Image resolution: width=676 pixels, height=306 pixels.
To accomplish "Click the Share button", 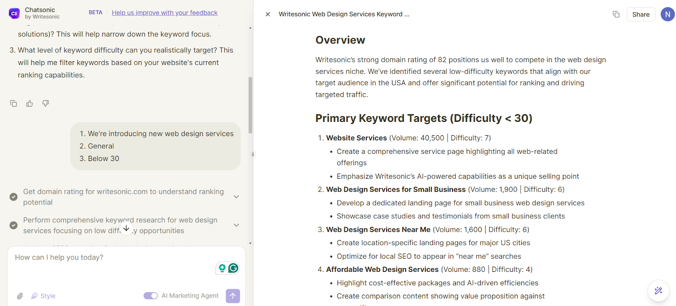I will pos(641,14).
